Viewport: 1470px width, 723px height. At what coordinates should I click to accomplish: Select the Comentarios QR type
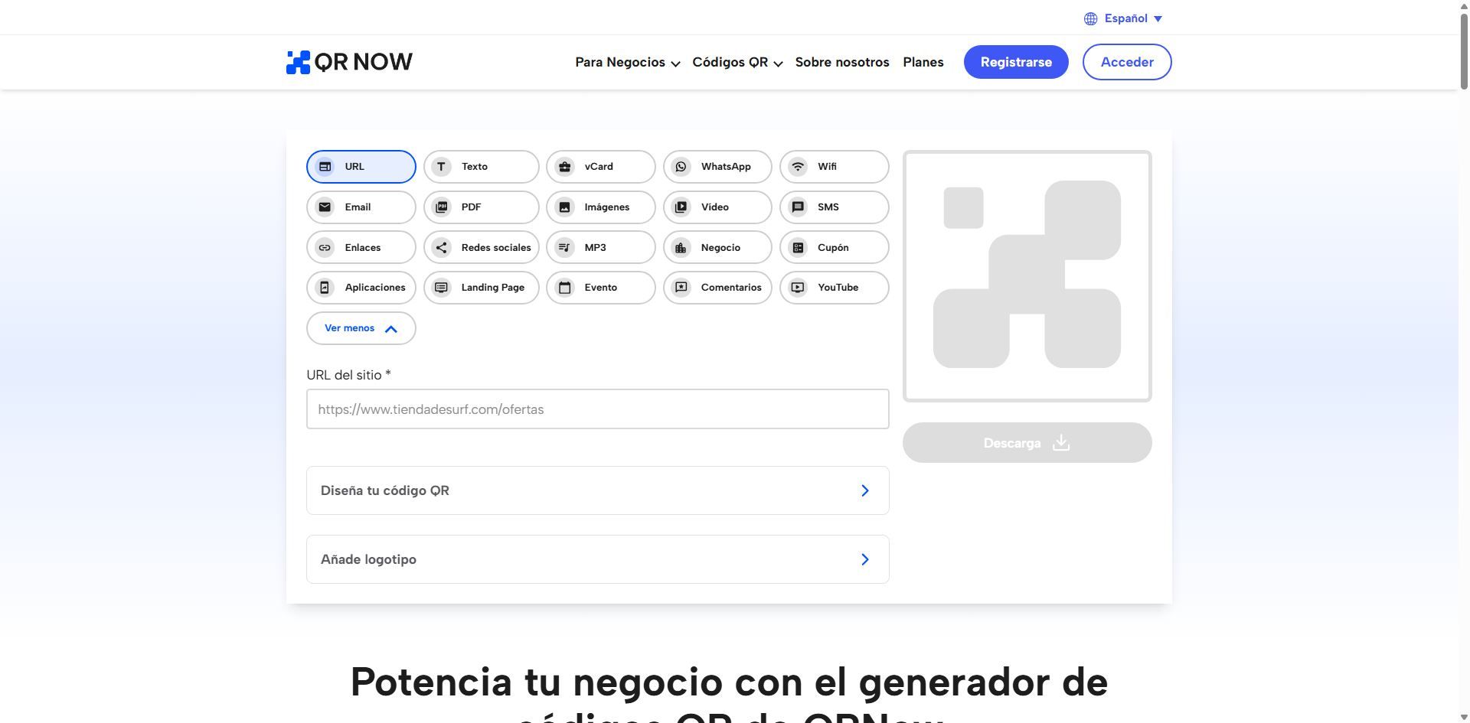(717, 288)
